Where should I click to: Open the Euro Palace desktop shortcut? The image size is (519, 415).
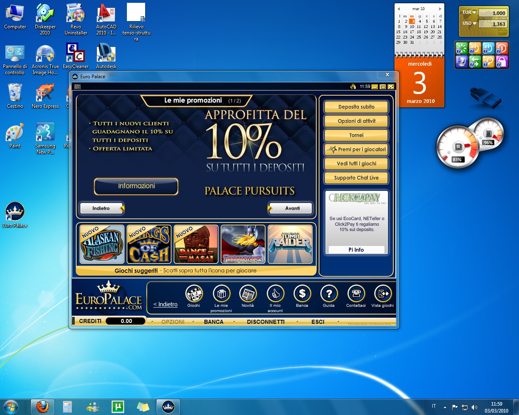tap(15, 214)
